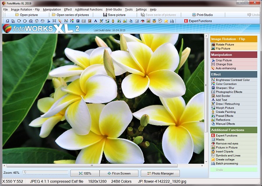
Task: Choose Flip Picture from the side panel
Action: click(x=224, y=48)
